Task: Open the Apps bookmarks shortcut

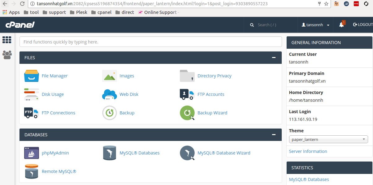Action: pyautogui.click(x=11, y=12)
